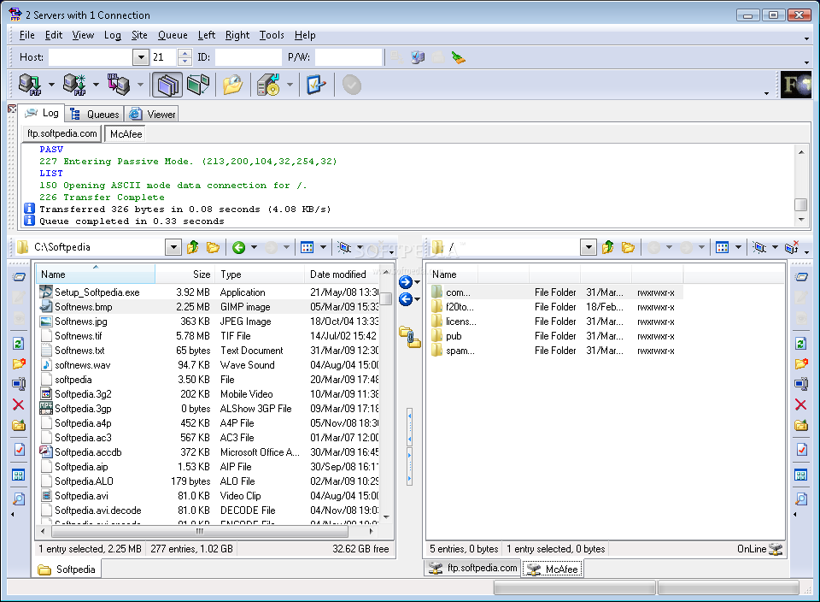
Task: Click the local pane open folder icon
Action: pyautogui.click(x=213, y=247)
